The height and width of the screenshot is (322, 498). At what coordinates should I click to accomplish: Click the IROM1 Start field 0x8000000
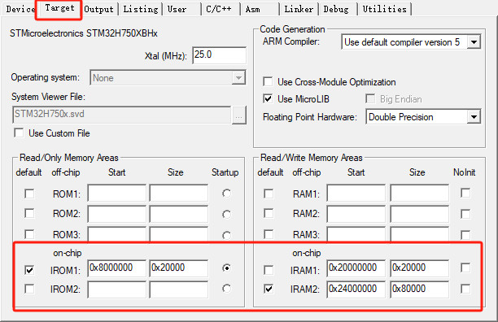pos(116,268)
